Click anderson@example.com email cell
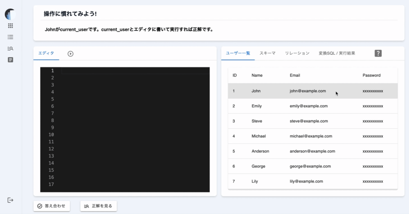409x214 pixels. point(312,151)
